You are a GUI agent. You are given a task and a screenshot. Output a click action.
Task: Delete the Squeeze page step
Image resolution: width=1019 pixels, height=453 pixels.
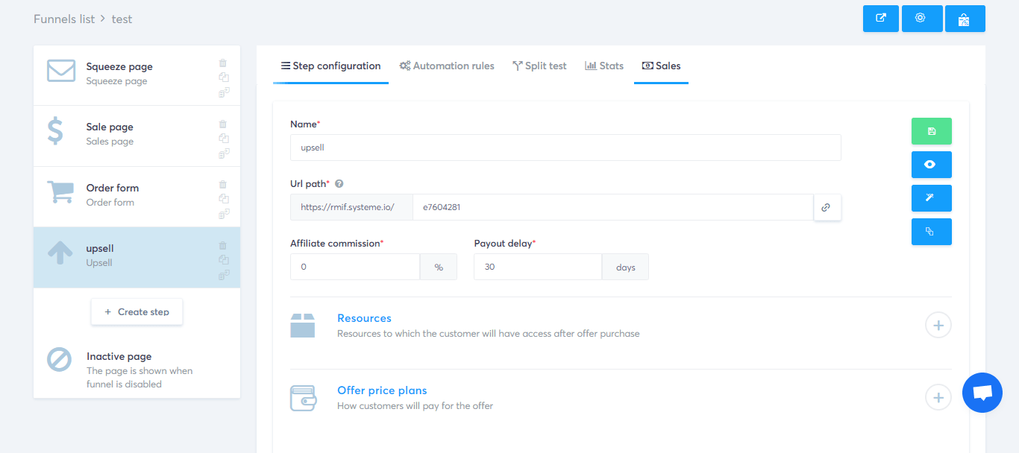click(223, 63)
